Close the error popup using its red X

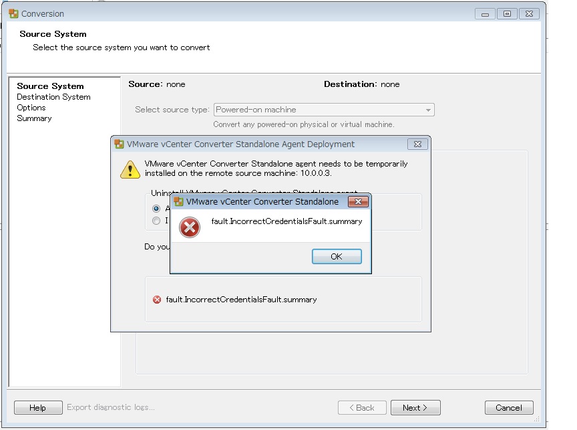(358, 201)
